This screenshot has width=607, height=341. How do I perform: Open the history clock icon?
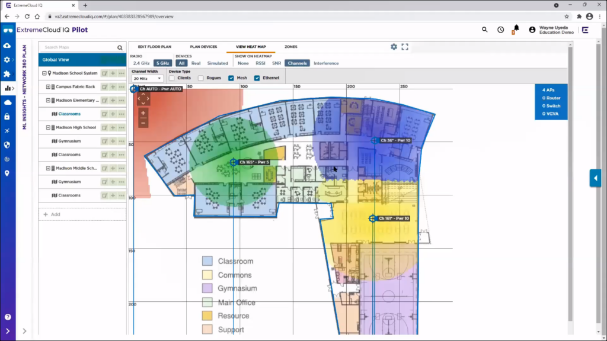point(500,30)
